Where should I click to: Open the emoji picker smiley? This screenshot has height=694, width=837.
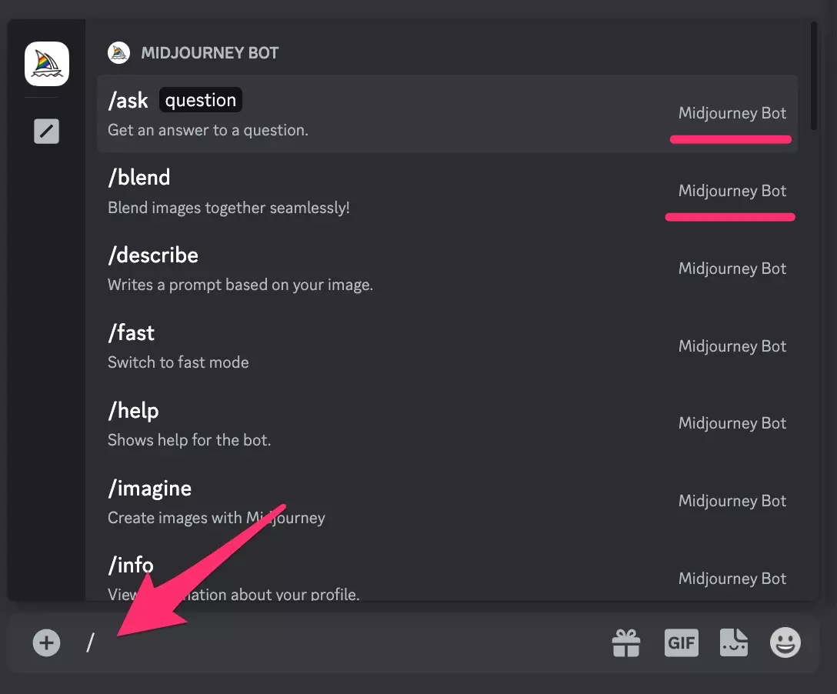[x=785, y=642]
